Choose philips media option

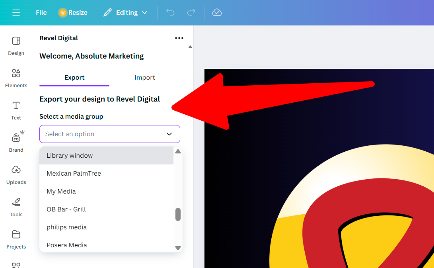106,227
